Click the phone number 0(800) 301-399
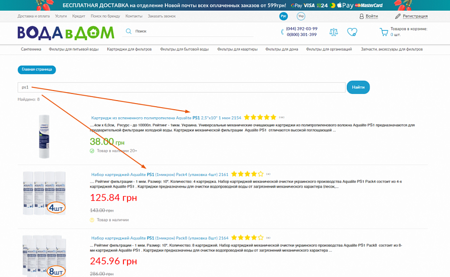Viewport: 450px width, 277px height. pyautogui.click(x=302, y=34)
